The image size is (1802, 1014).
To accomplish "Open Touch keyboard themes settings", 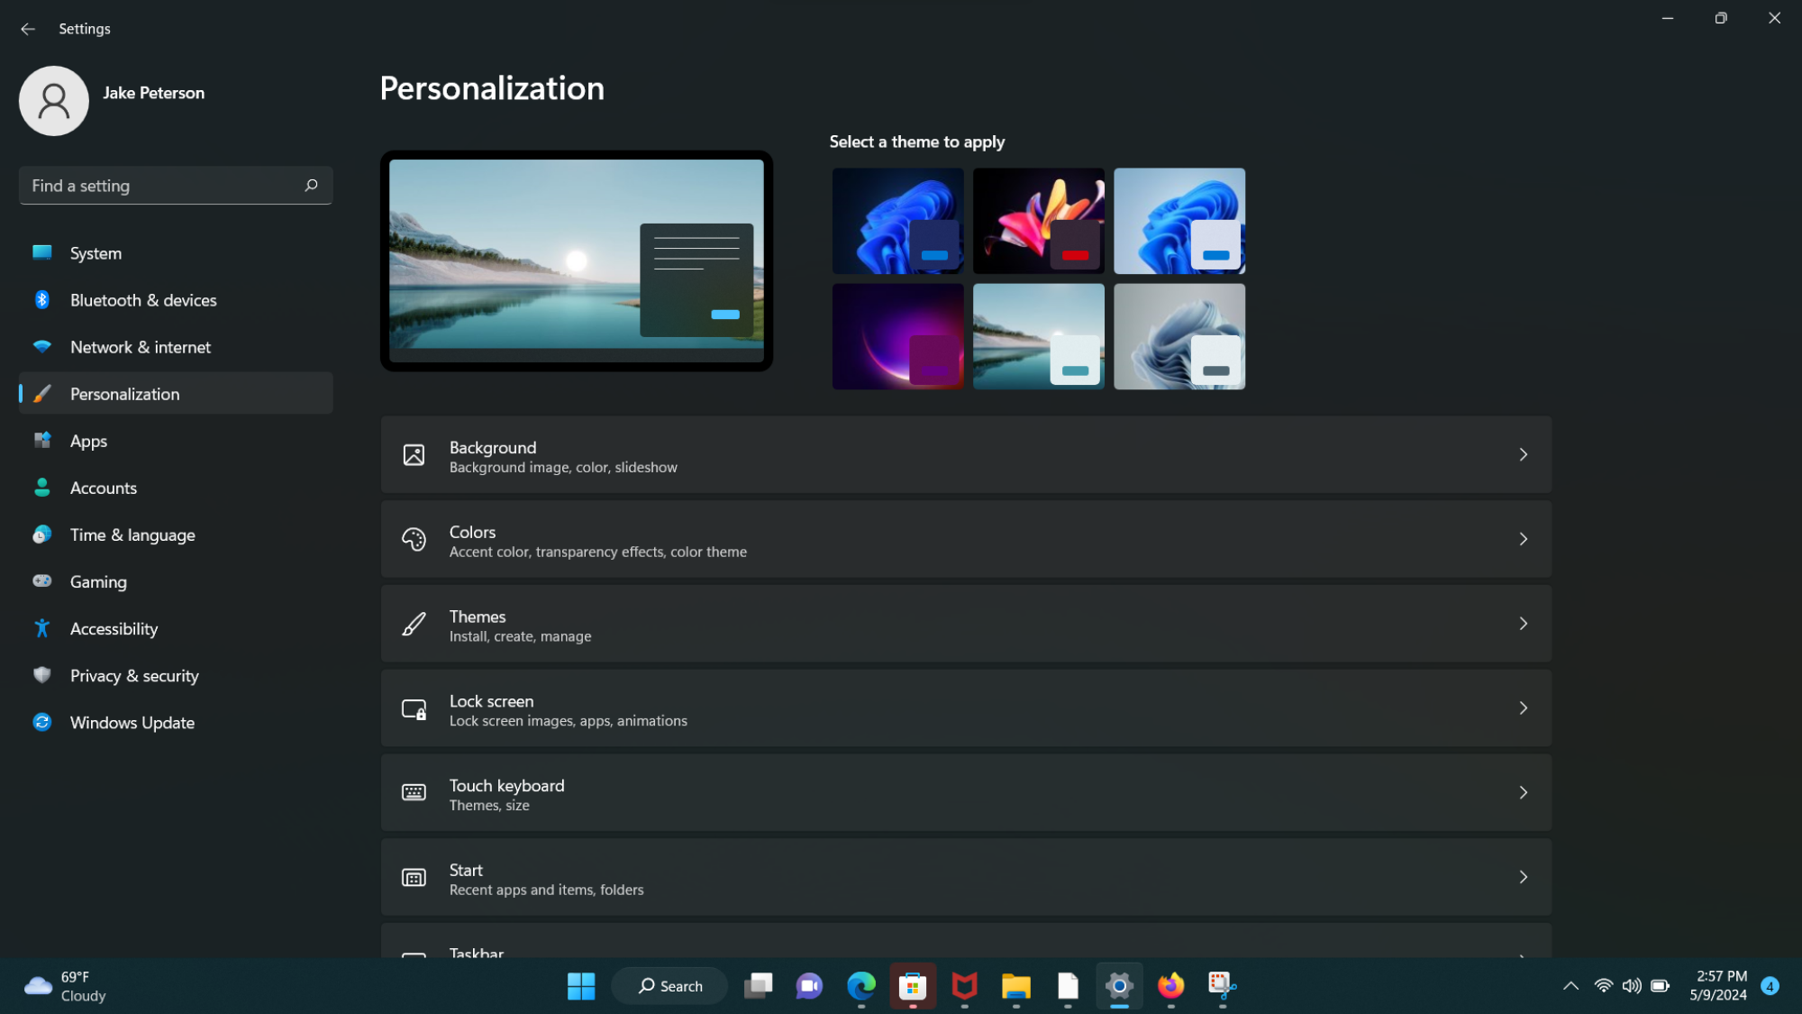I will [x=965, y=792].
